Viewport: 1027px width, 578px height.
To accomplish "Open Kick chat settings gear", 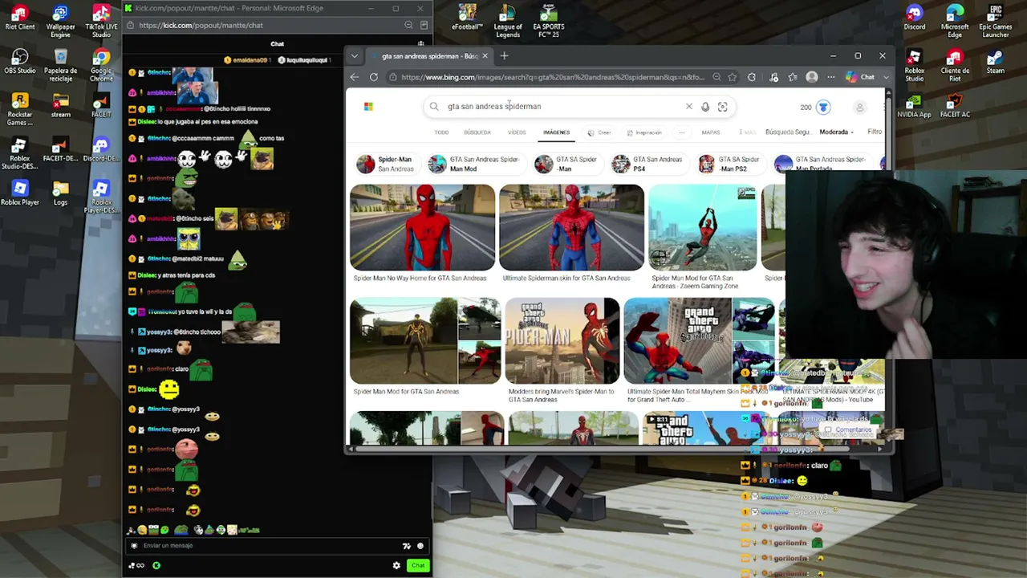I will (x=396, y=565).
